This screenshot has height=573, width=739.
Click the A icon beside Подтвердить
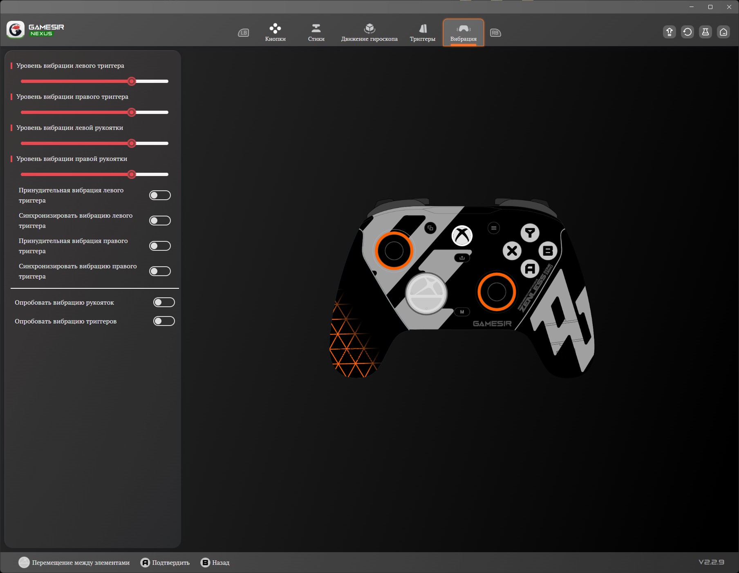[x=145, y=562]
